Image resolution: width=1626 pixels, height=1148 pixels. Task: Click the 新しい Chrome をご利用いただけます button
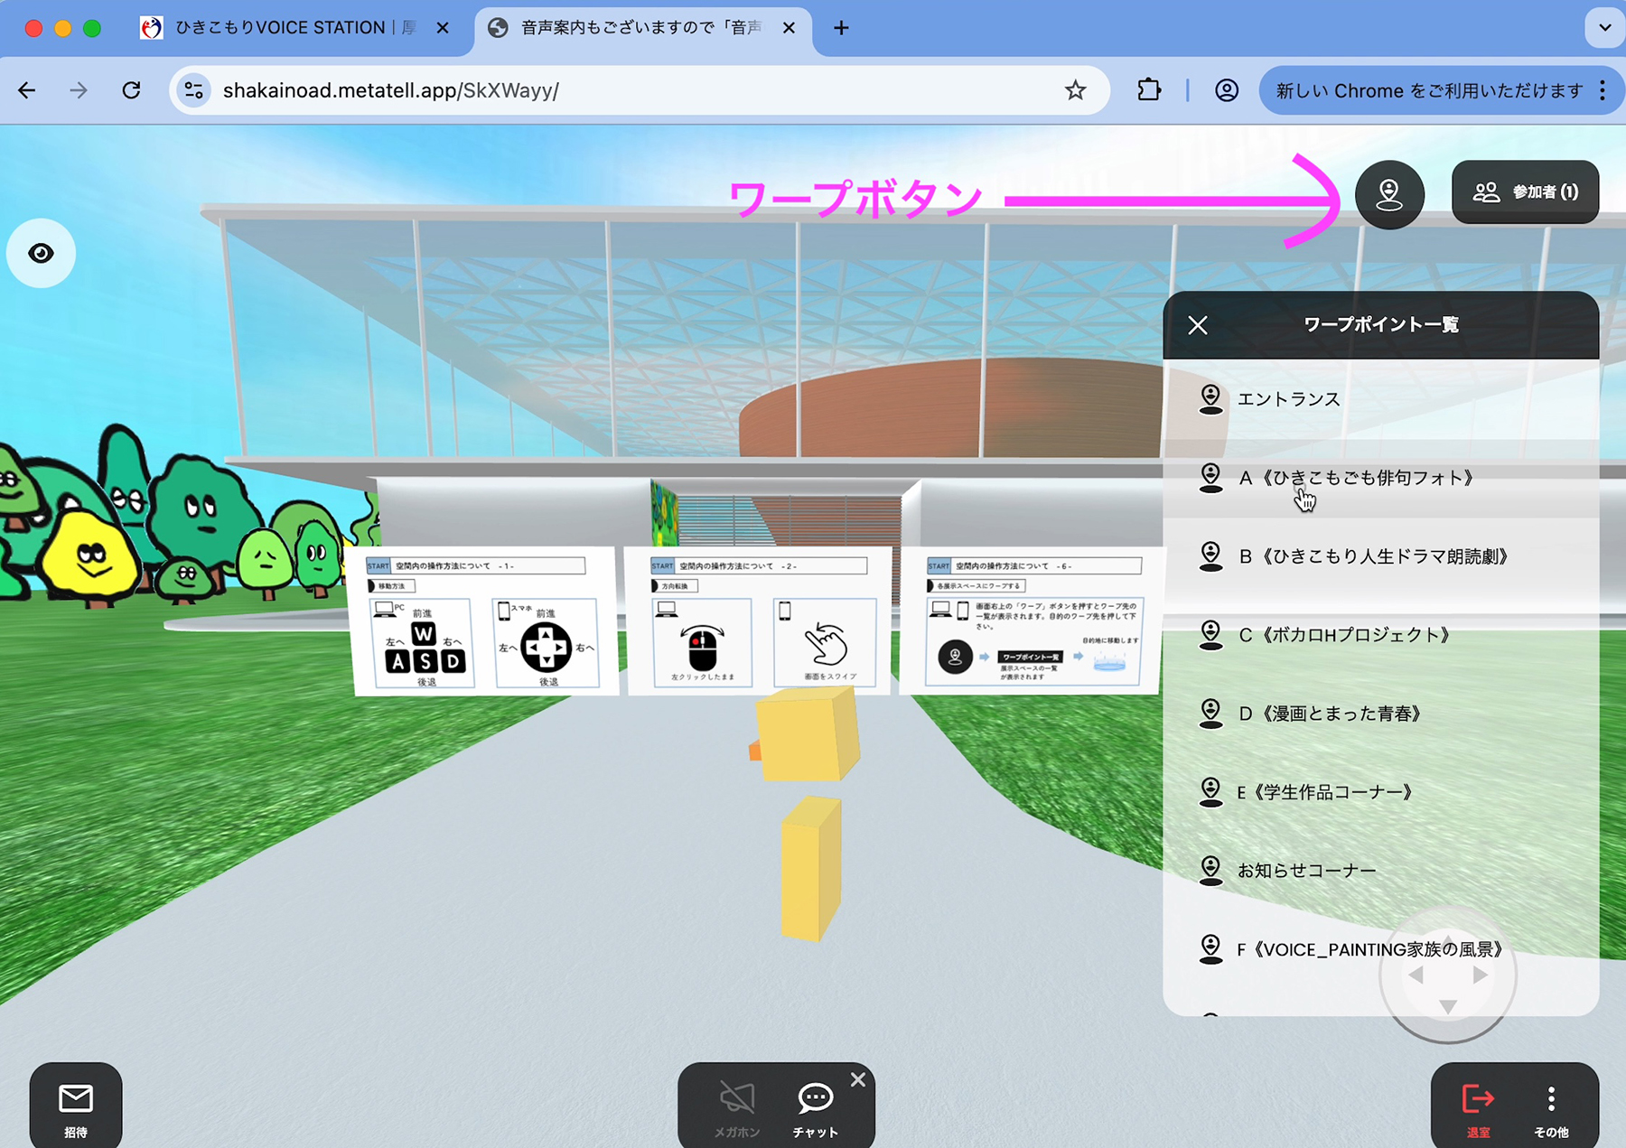pos(1427,90)
